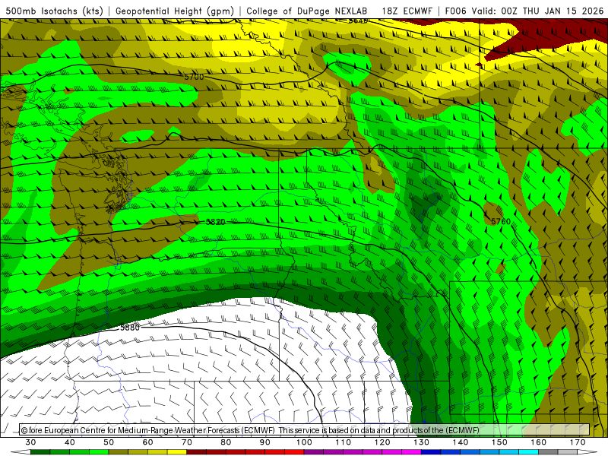Image resolution: width=608 pixels, height=456 pixels.
Task: Click the '60' color scale number
Action: [x=147, y=442]
